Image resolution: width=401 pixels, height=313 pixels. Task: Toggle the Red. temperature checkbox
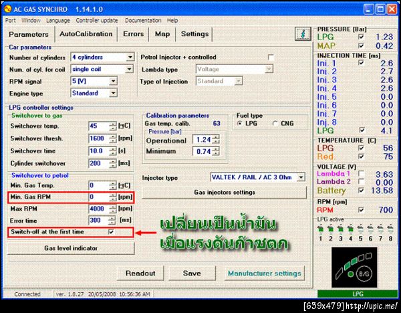click(361, 156)
